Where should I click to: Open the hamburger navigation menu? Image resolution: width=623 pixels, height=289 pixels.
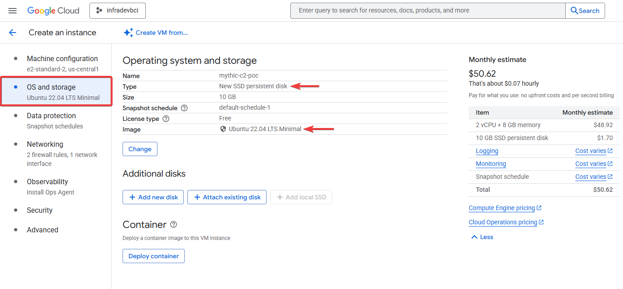[x=13, y=11]
